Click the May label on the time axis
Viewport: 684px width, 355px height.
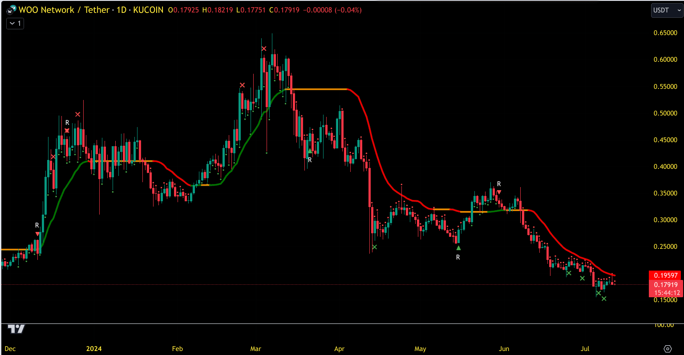(x=420, y=349)
